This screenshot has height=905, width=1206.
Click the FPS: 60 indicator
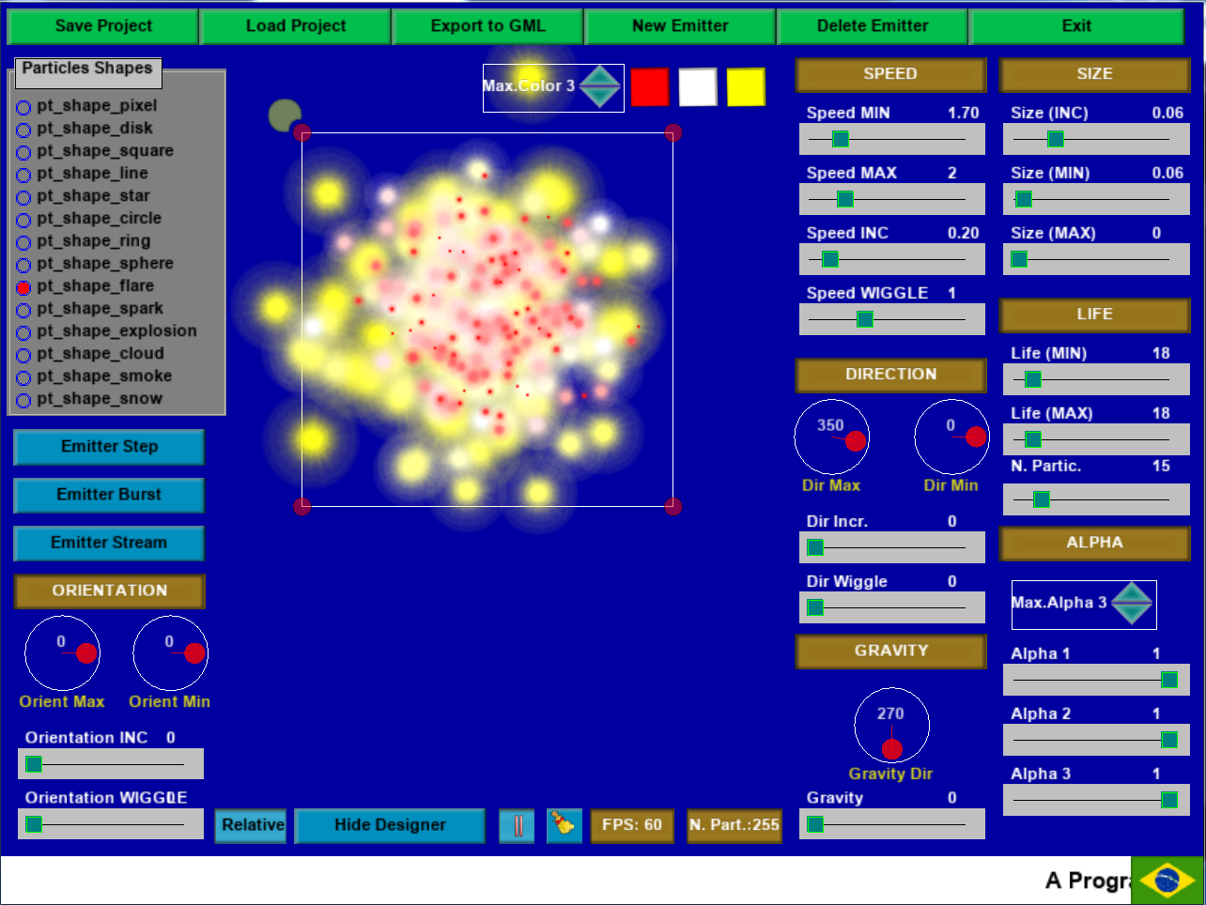point(631,825)
